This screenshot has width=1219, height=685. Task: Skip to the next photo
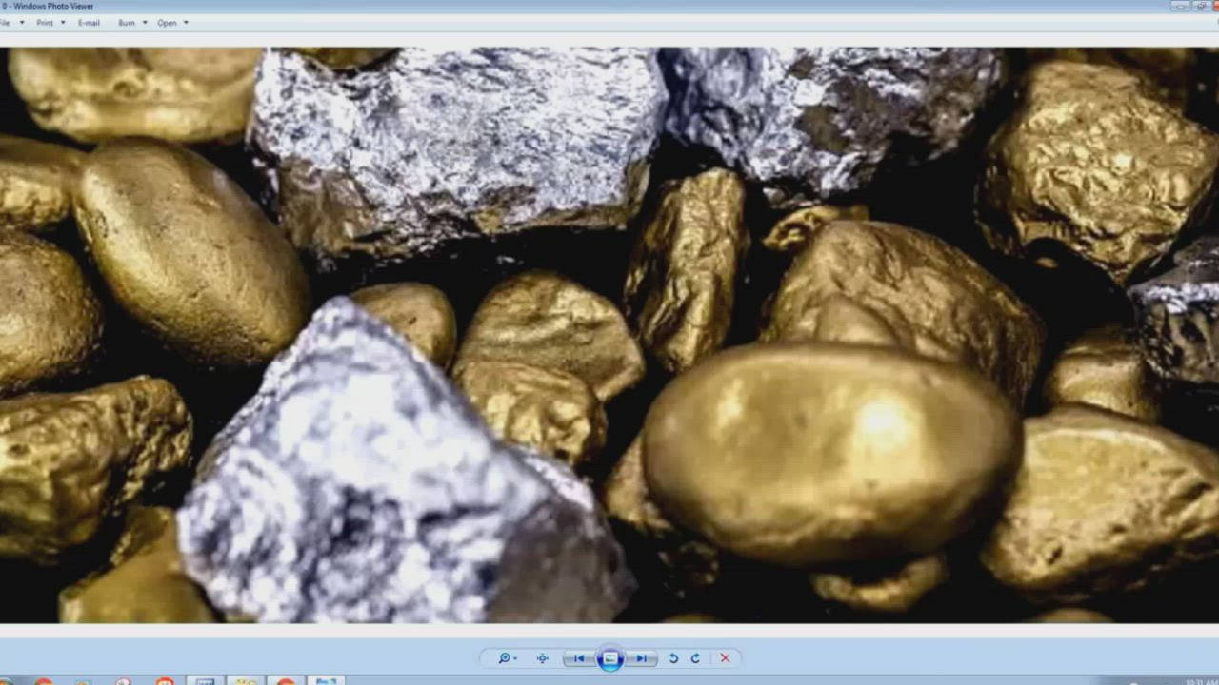pos(642,658)
